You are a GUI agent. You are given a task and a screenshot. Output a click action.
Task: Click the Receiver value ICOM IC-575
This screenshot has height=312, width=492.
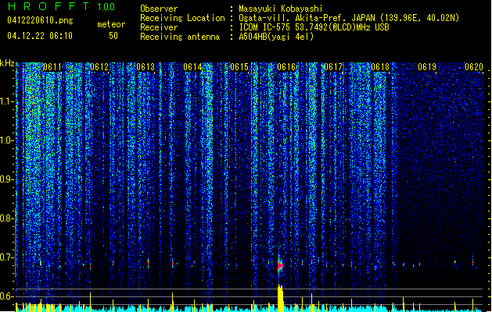pos(264,27)
